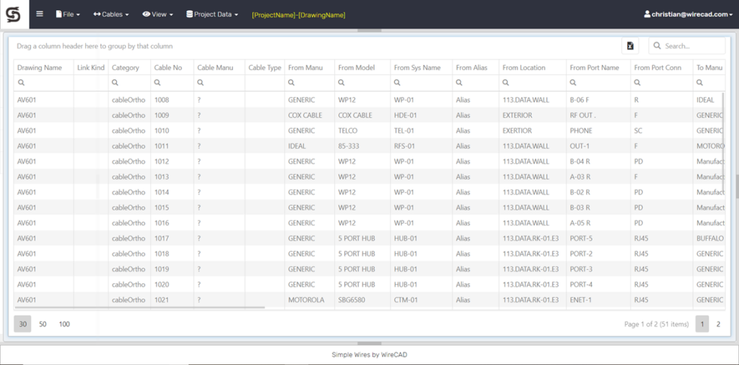Set page size to 50 rows
Viewport: 739px width, 365px height.
[43, 324]
